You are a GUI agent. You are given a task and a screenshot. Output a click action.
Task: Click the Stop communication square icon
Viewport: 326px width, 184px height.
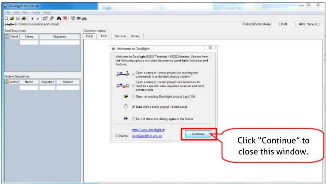(x=38, y=19)
